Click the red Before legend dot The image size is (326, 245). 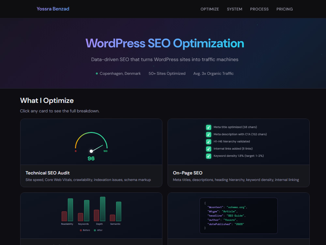coord(81,230)
